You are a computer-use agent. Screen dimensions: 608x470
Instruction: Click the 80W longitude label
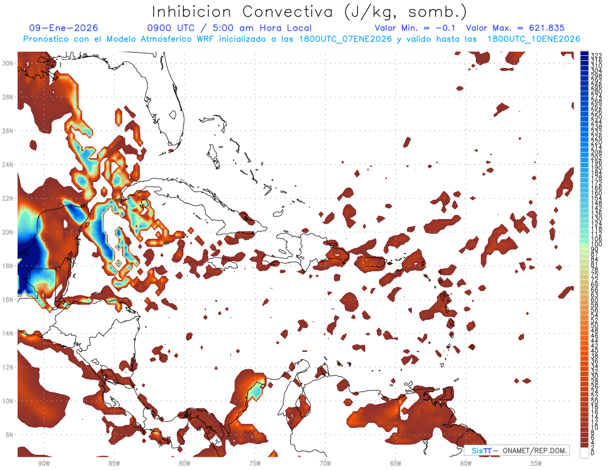pos(184,463)
